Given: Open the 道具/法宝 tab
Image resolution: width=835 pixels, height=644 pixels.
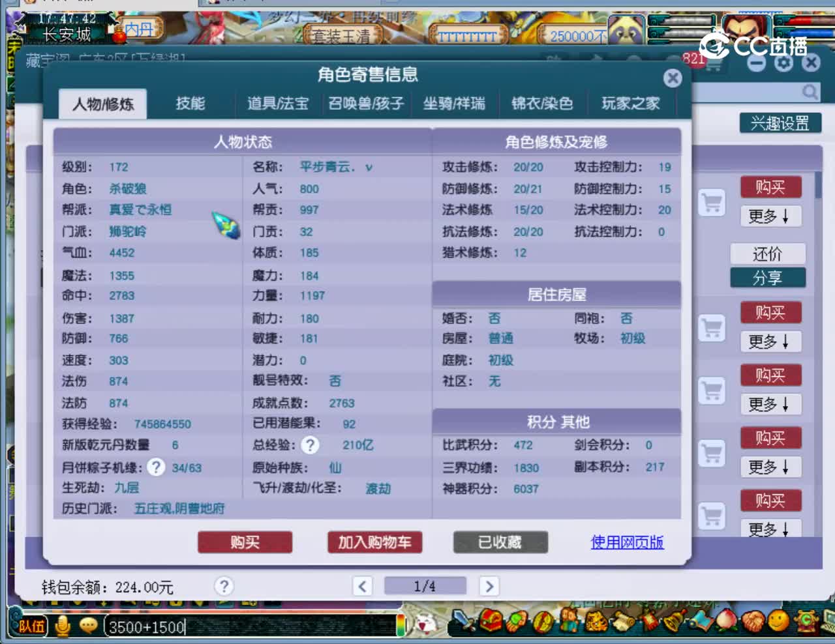Looking at the screenshot, I should tap(277, 104).
